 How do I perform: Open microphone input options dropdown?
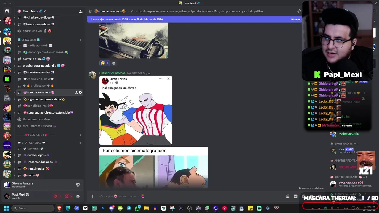pyautogui.click(x=60, y=196)
